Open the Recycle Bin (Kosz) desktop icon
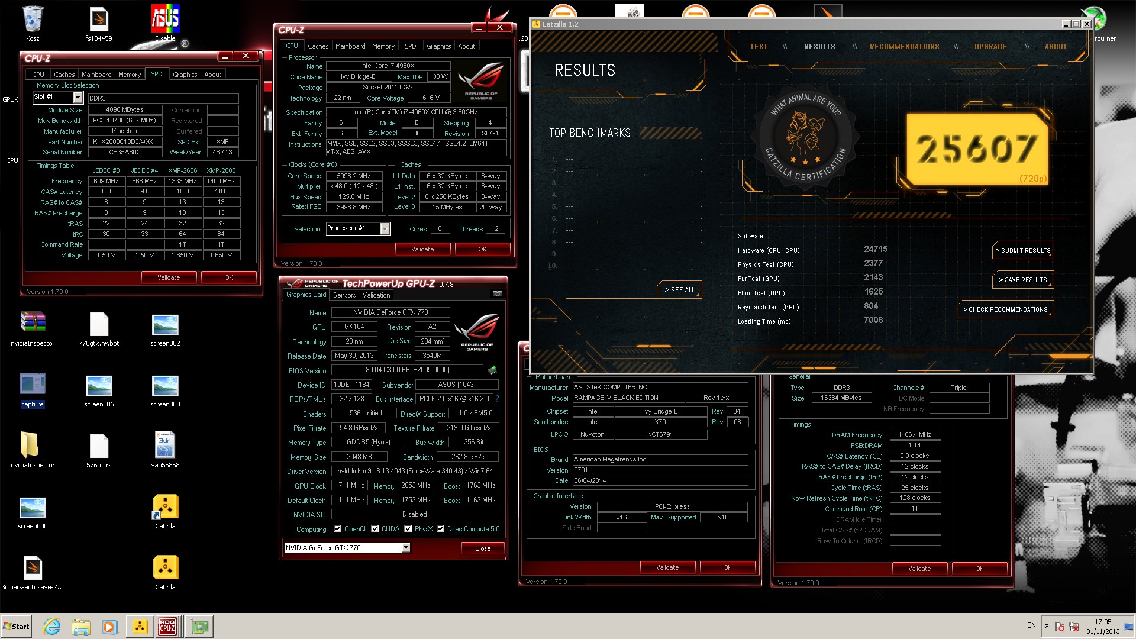Viewport: 1136px width, 639px height. coord(33,24)
